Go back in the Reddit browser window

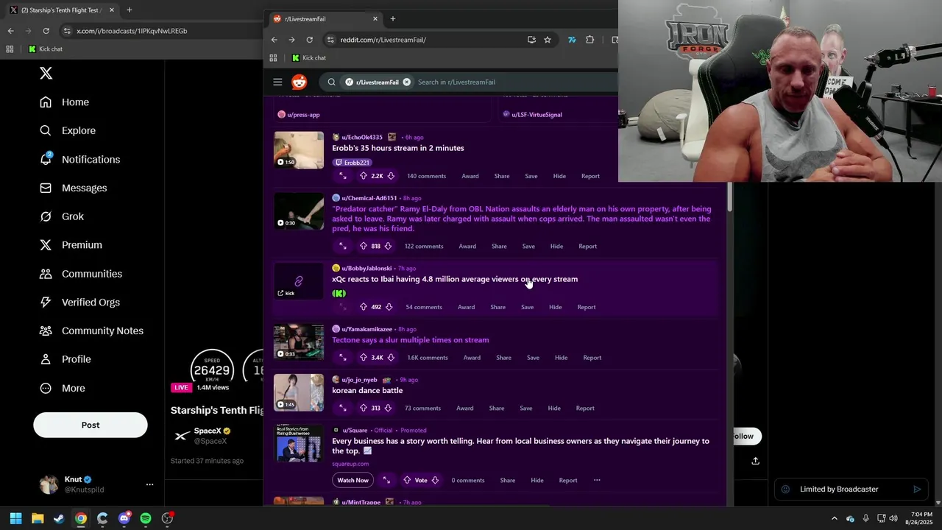tap(275, 40)
